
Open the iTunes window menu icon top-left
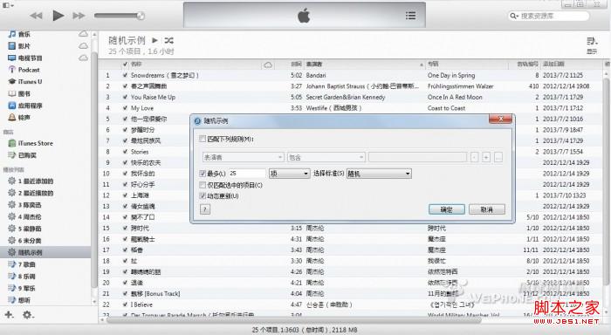8,5
